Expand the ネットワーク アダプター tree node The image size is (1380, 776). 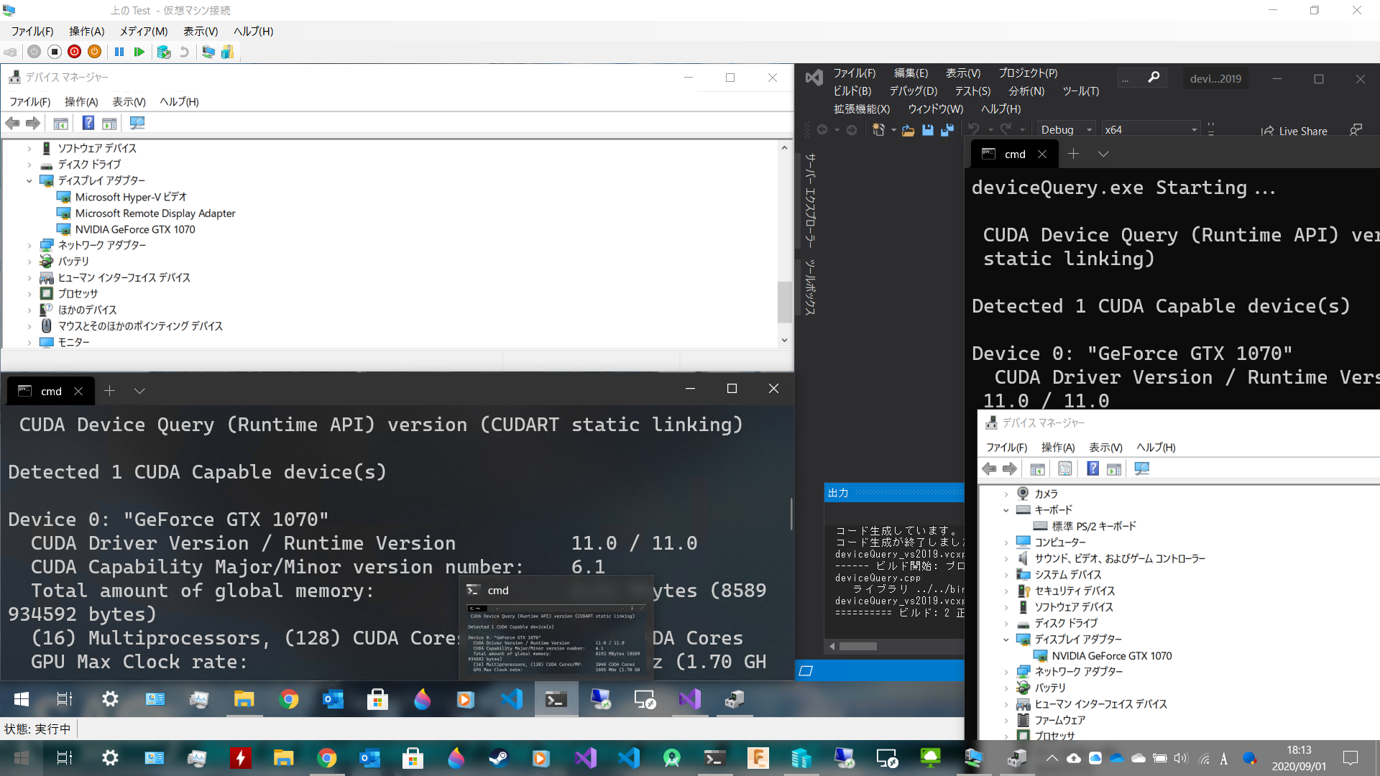coord(29,244)
